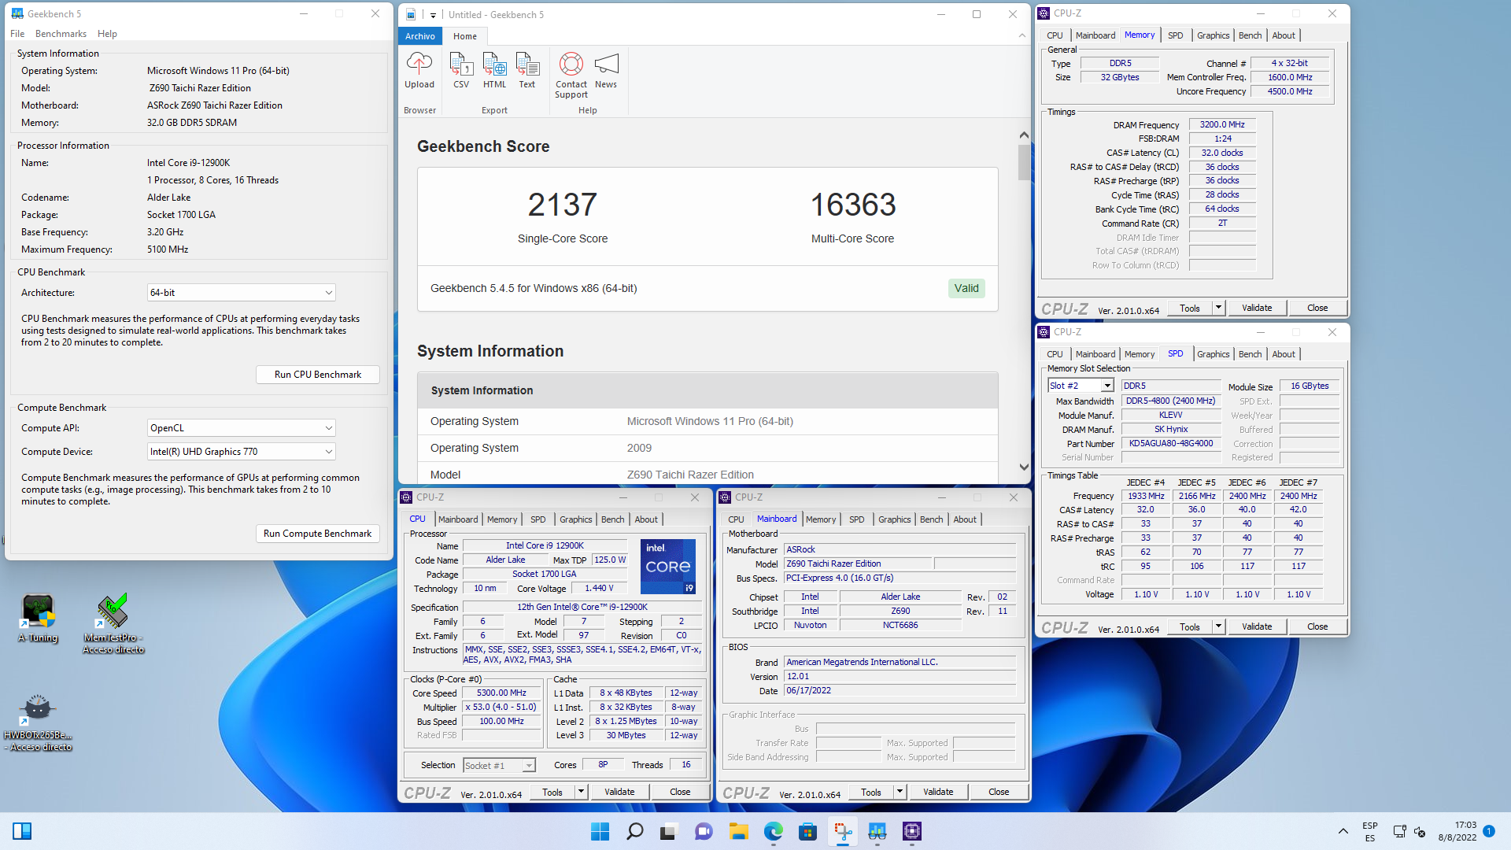Open A-Tuning desktop shortcut
This screenshot has width=1511, height=850.
pos(38,619)
